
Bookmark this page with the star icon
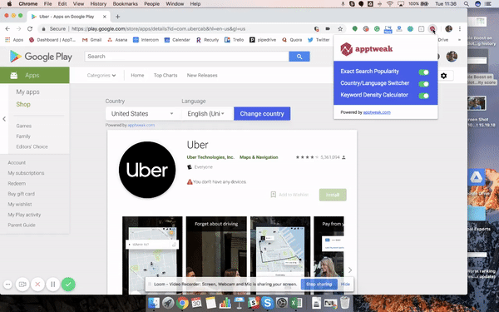[x=340, y=29]
